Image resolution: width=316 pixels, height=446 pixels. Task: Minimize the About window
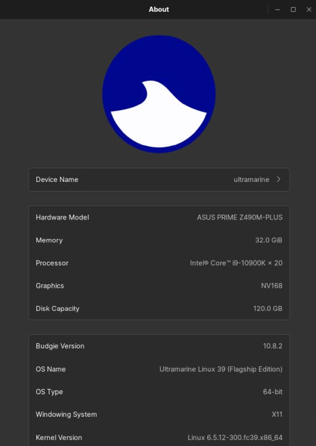[x=277, y=10]
